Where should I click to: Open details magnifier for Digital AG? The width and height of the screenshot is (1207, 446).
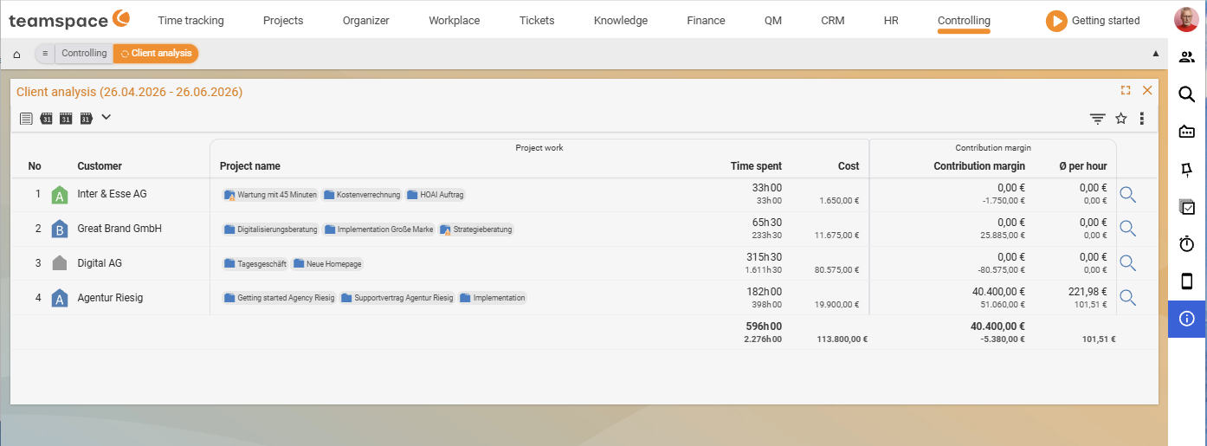click(1127, 262)
